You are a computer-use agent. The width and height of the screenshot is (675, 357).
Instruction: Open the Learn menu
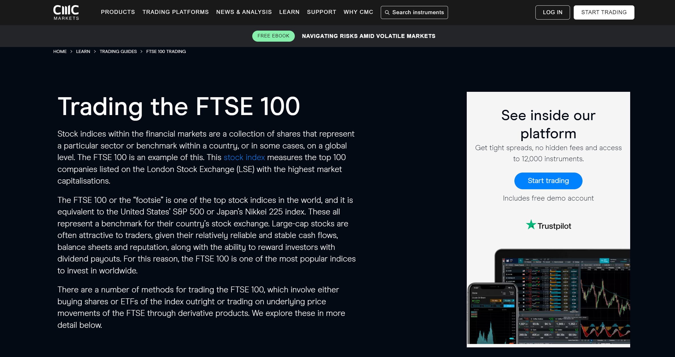[x=289, y=12]
